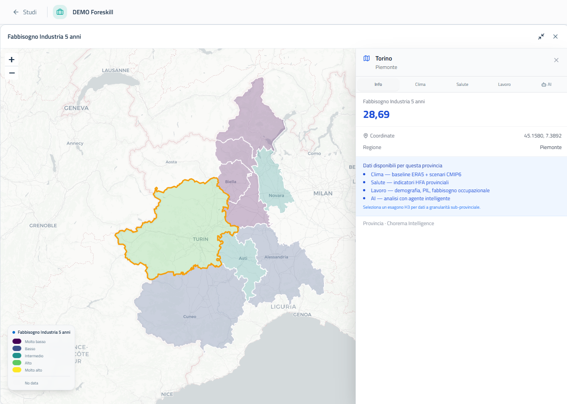Click the Salute — indicatori HFA provinciali item
The width and height of the screenshot is (567, 404).
click(x=410, y=182)
